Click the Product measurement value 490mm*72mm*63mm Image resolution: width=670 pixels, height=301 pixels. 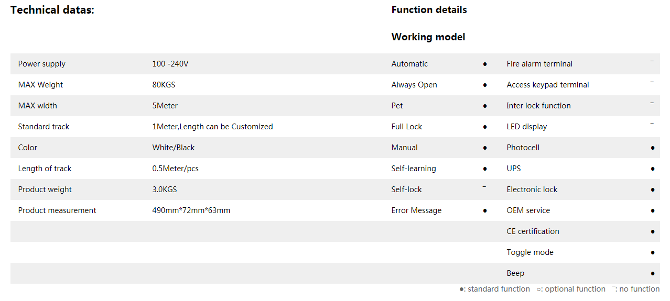(191, 210)
